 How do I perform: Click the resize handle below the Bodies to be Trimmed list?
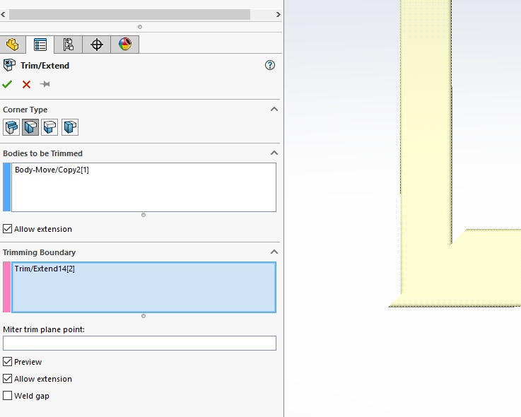(144, 215)
